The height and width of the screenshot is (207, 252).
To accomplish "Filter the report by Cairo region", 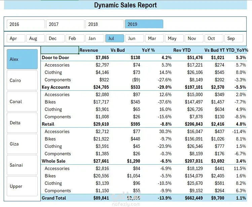I will [22, 80].
